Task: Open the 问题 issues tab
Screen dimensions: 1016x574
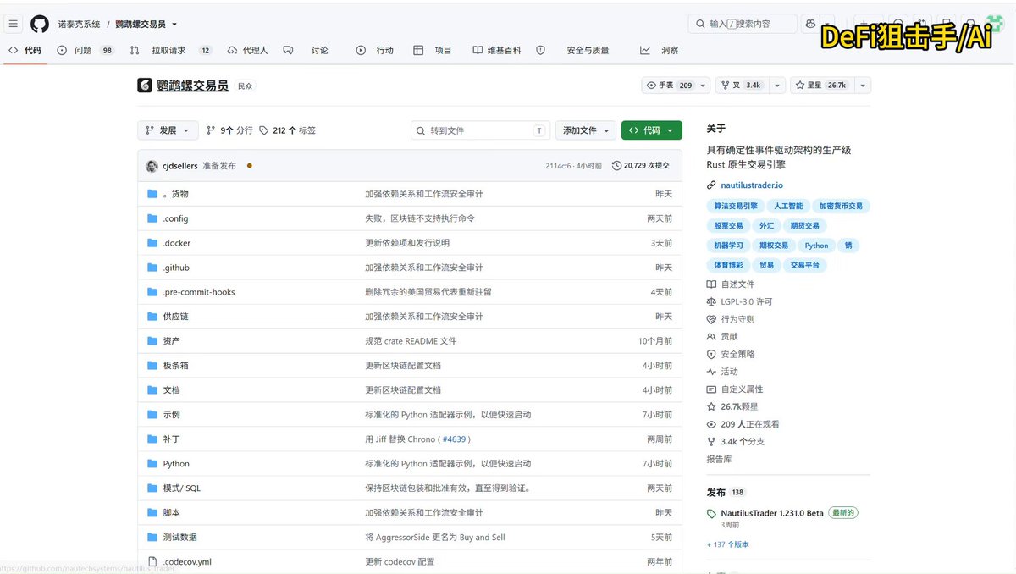Action: pos(85,51)
